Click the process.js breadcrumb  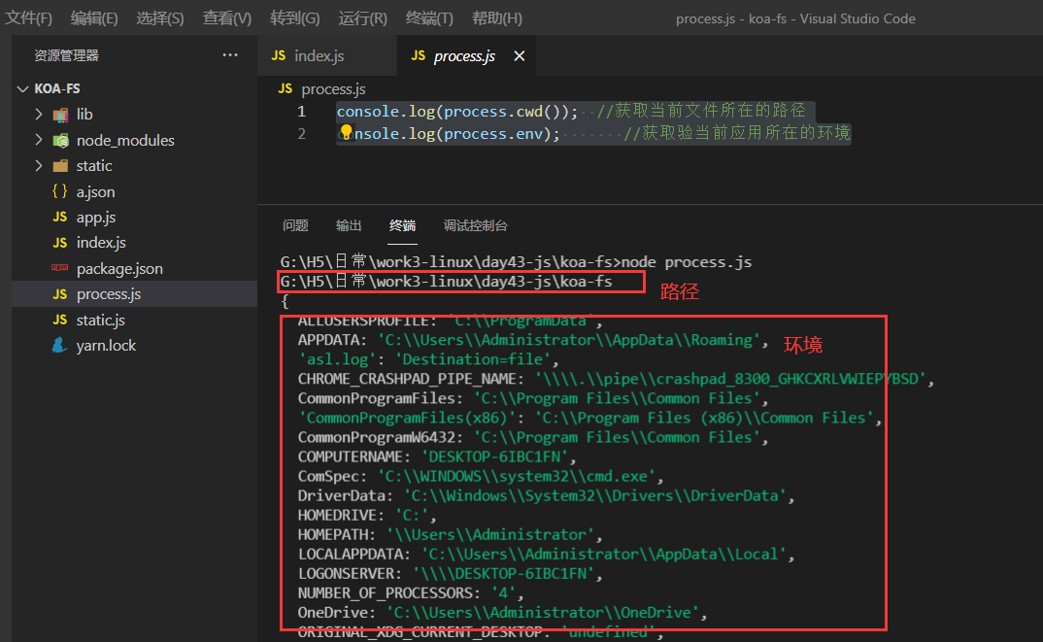333,89
